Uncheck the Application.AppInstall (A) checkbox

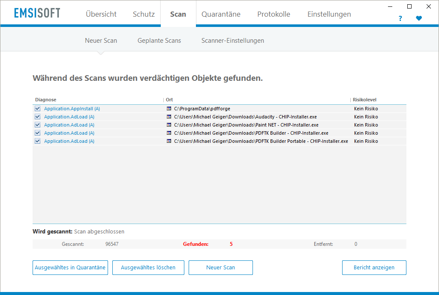point(38,109)
